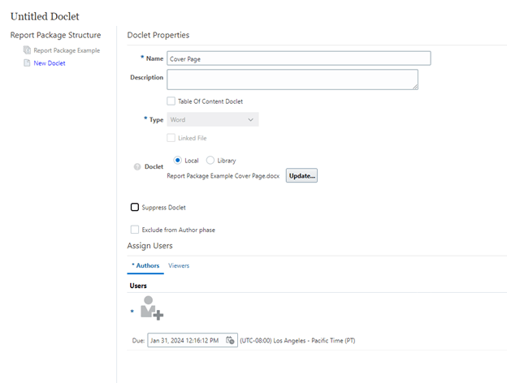Screen dimensions: 507x383
Task: Select the New Doclet label in the tree
Action: pos(50,63)
